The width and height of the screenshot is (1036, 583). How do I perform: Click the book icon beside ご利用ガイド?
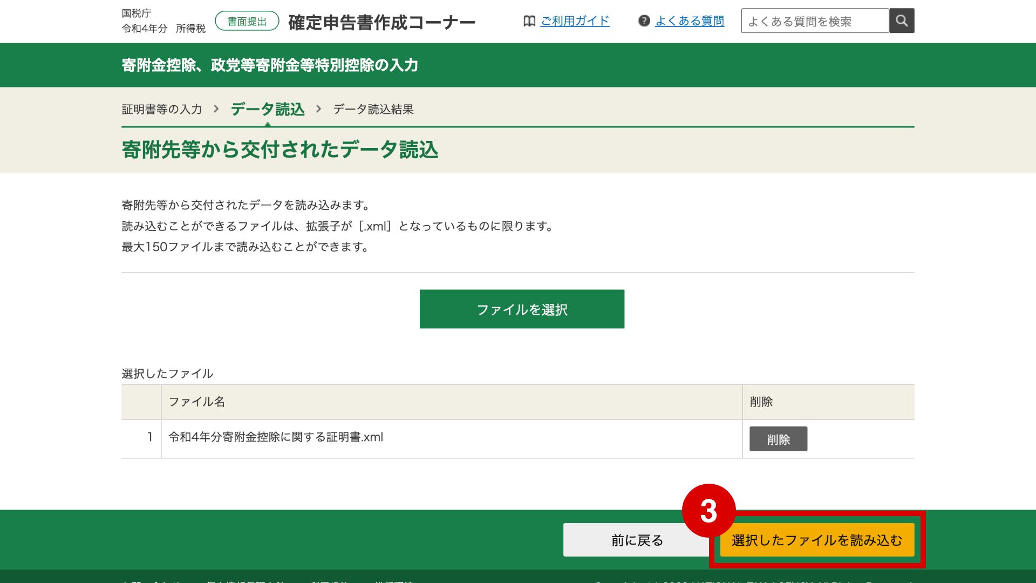[x=529, y=21]
